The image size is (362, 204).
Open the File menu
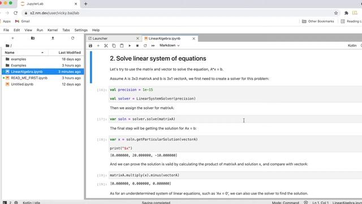pos(6,30)
